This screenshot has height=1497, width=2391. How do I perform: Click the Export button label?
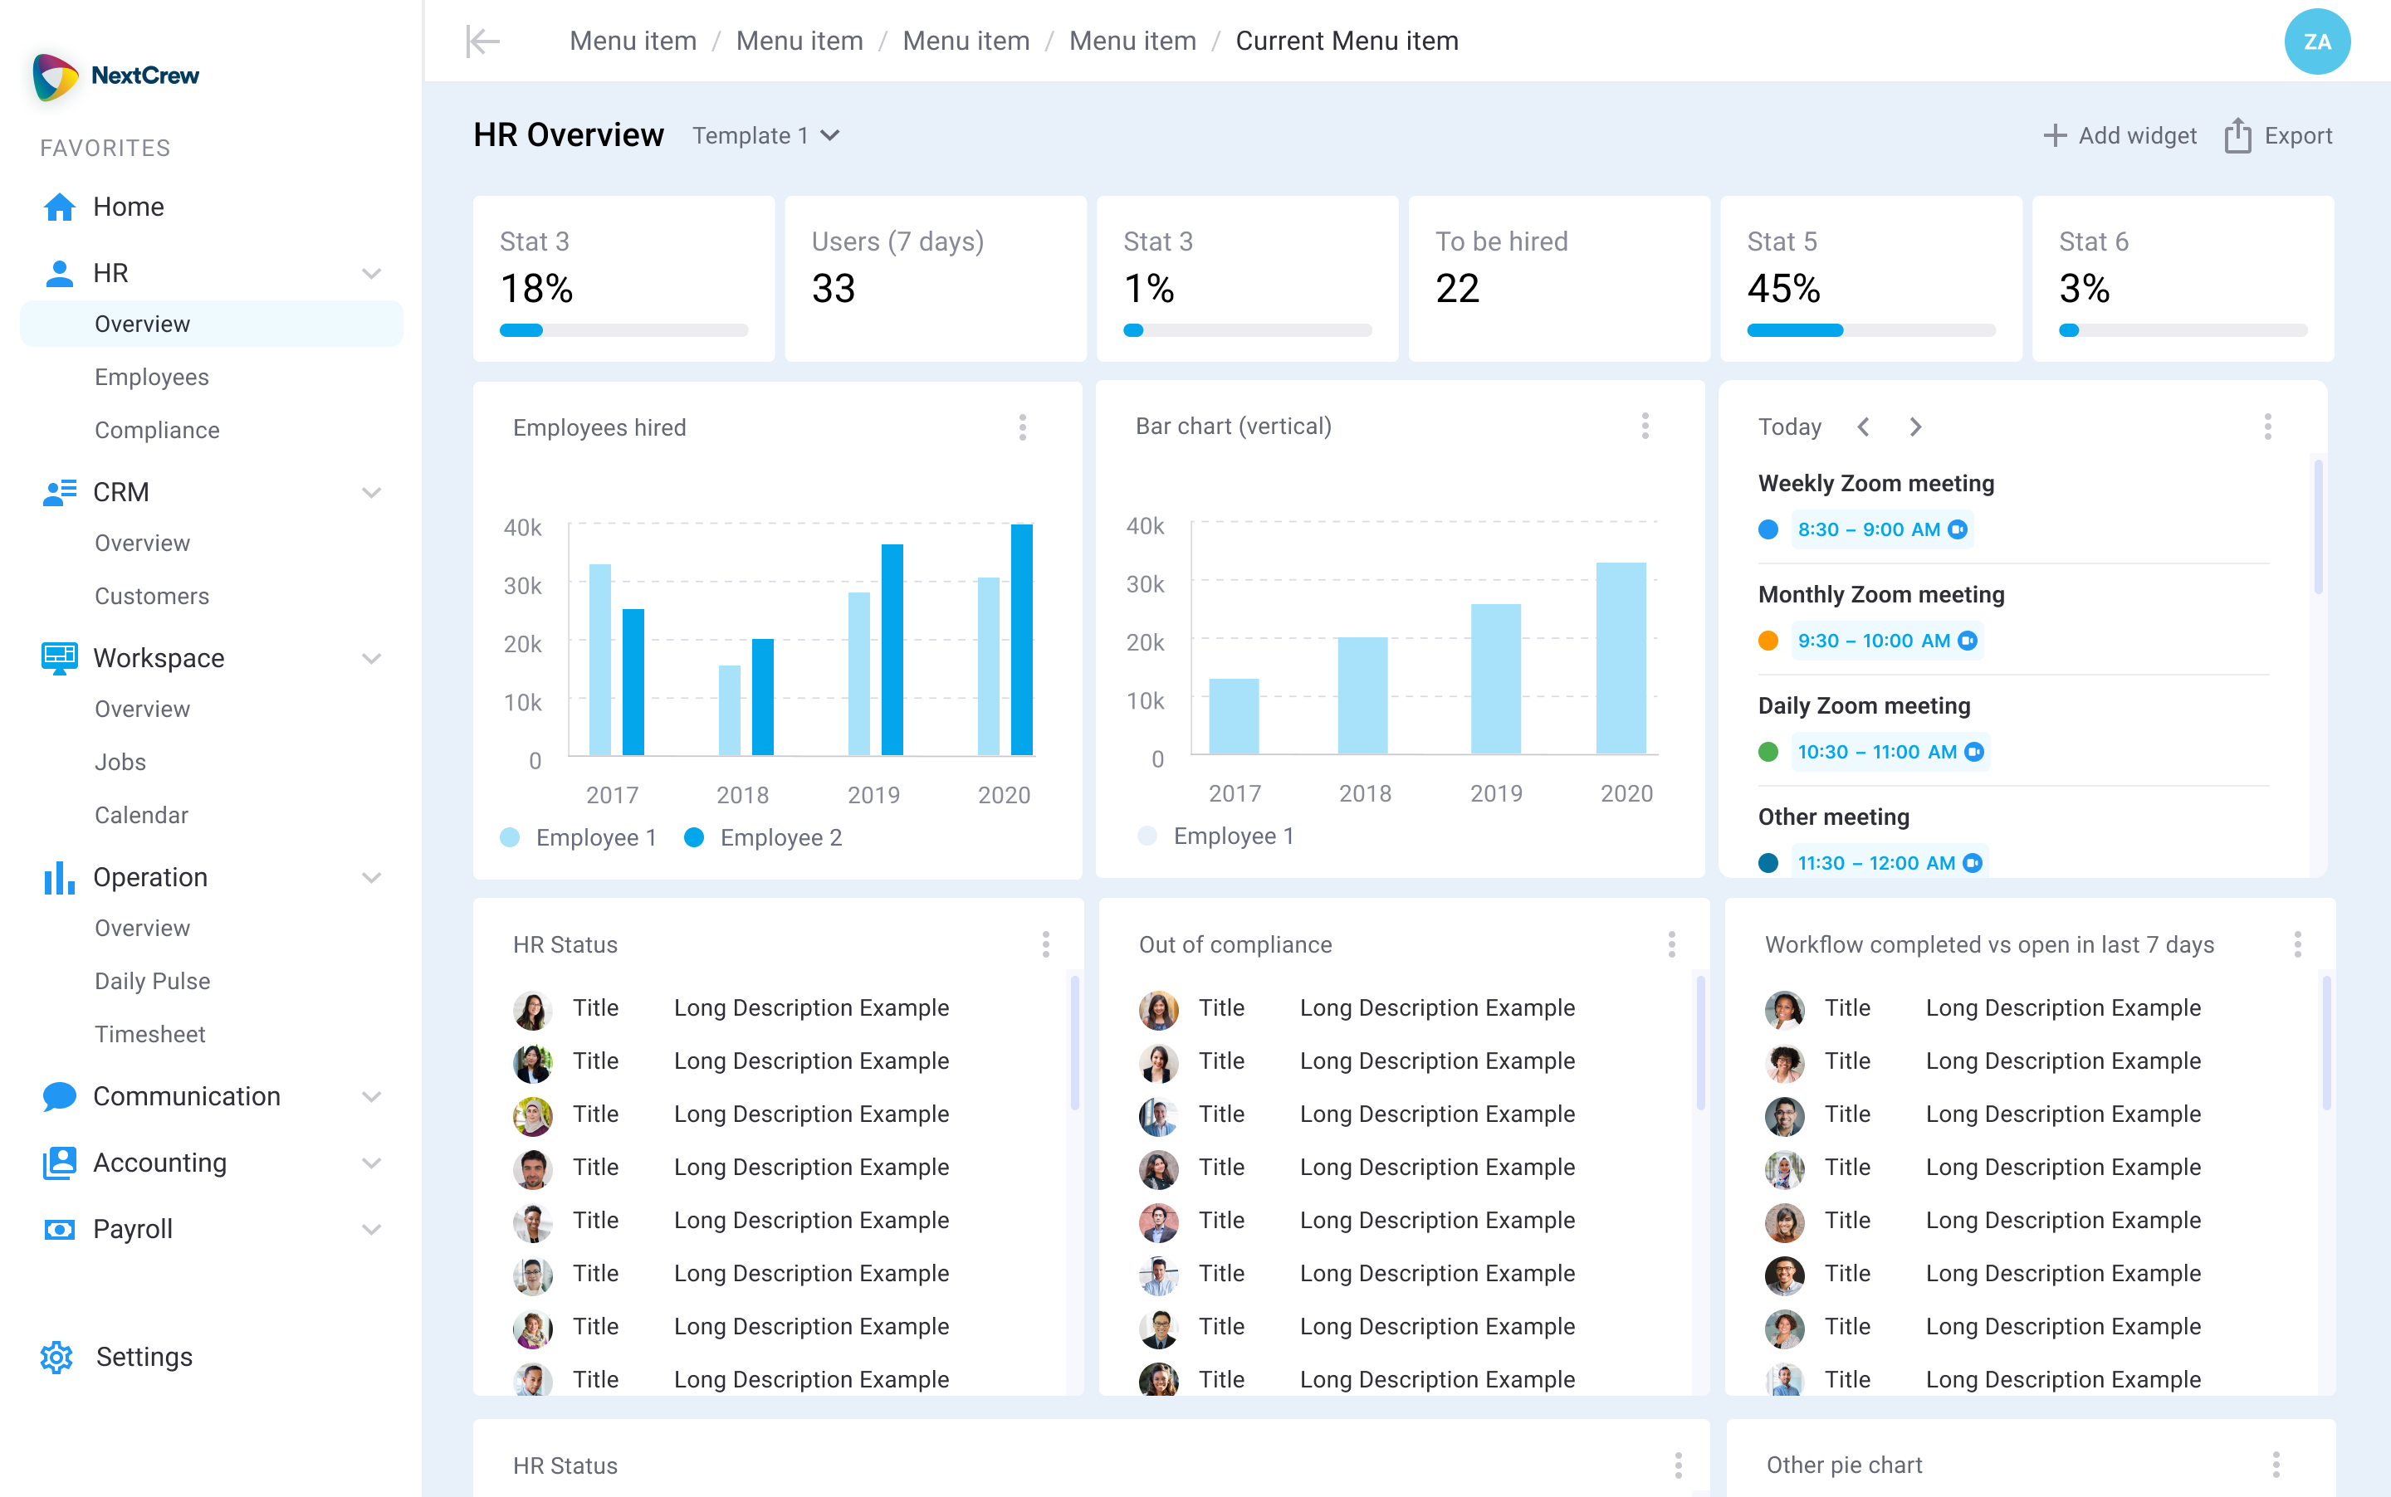pyautogui.click(x=2298, y=135)
